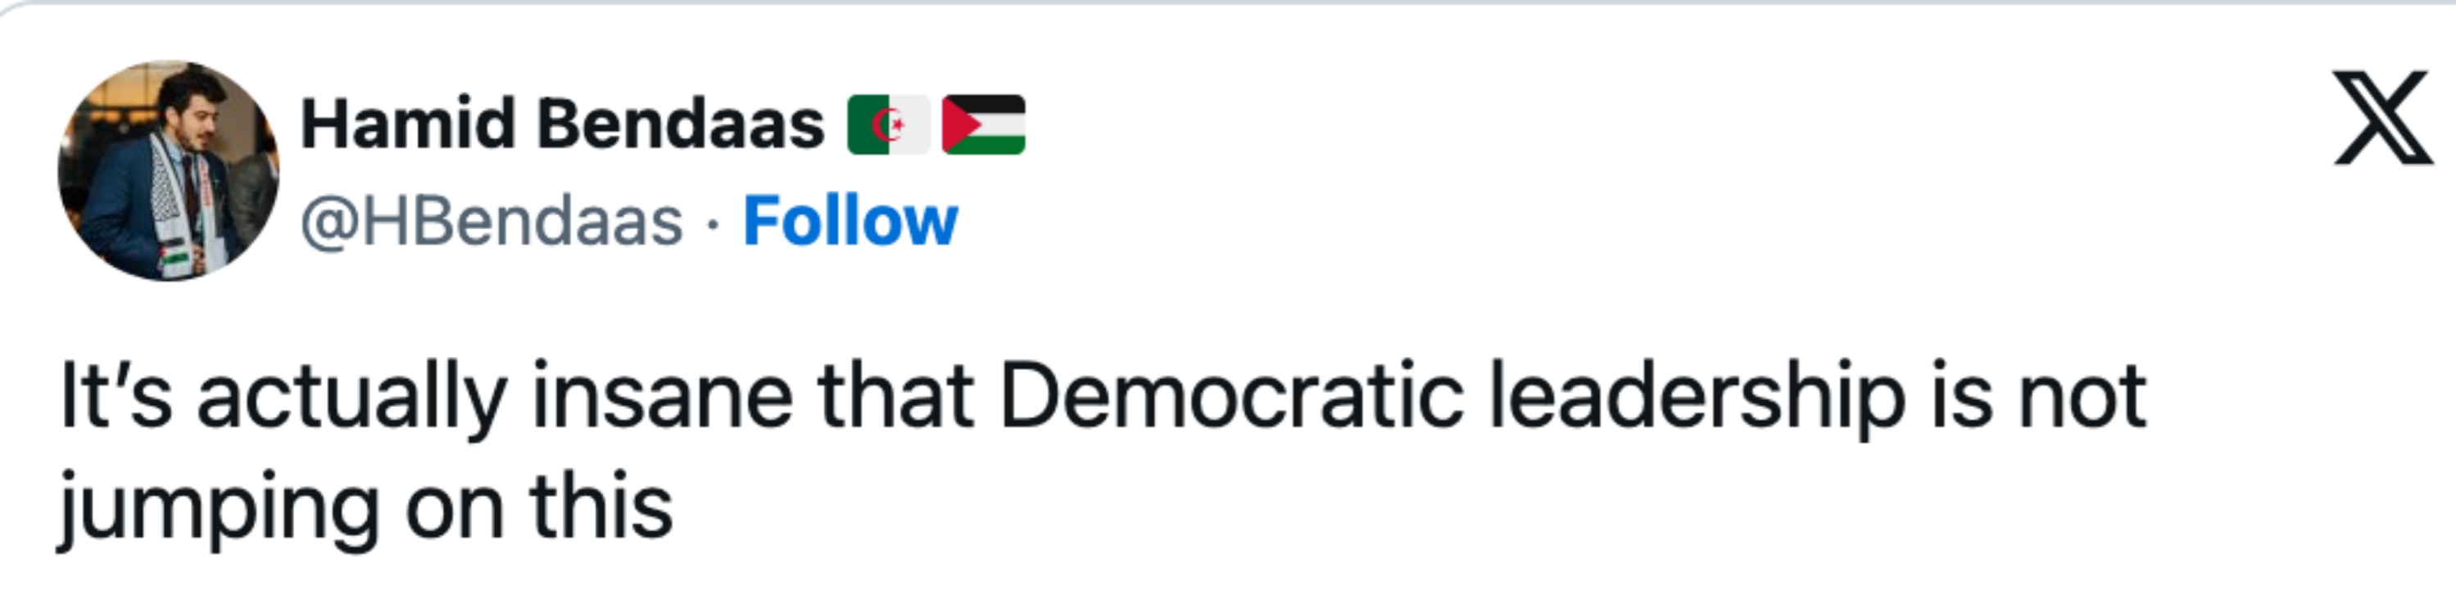Open Hamid Bendaas's profile picture

[169, 172]
